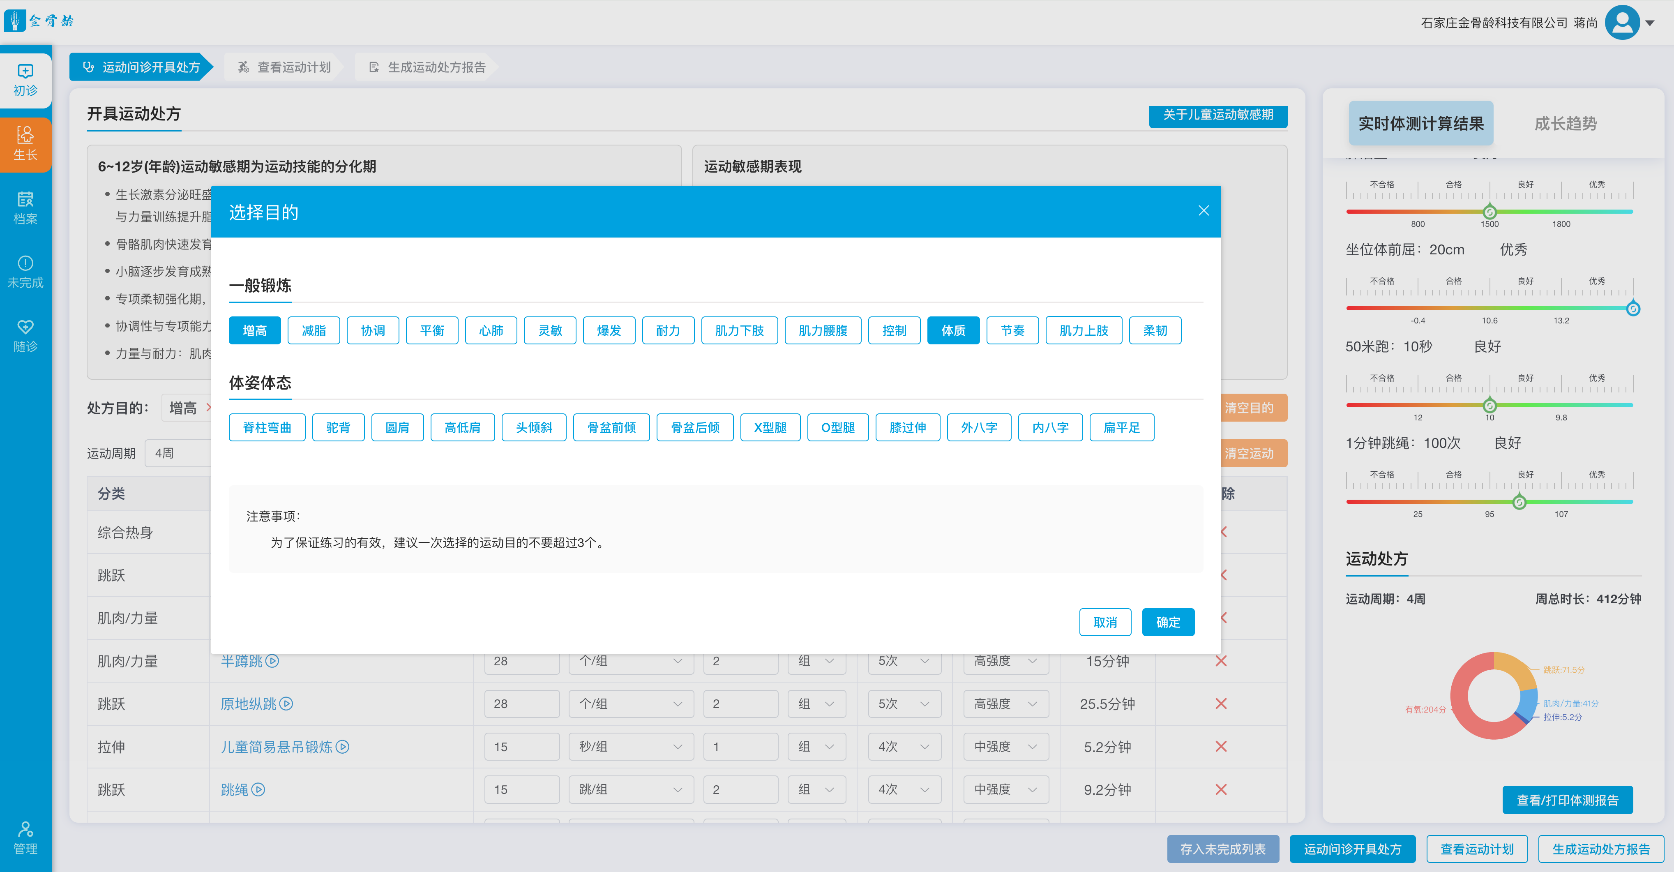Open the 未完成 sidebar section
The width and height of the screenshot is (1674, 872).
point(25,272)
